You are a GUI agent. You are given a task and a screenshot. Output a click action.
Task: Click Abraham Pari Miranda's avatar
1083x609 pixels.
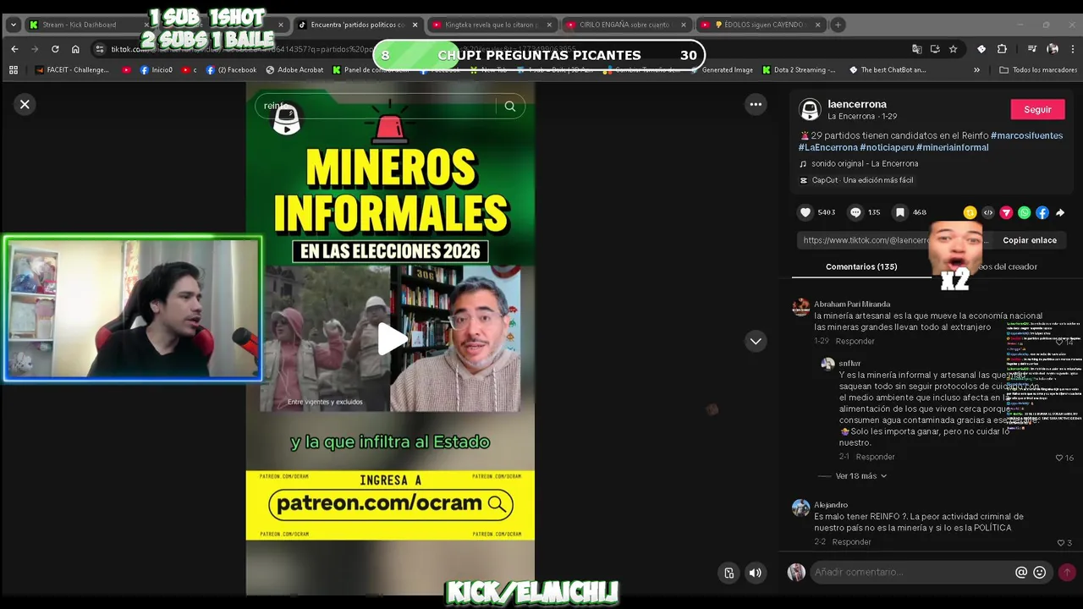(800, 307)
